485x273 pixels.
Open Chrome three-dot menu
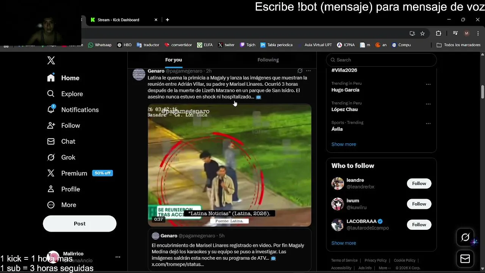(477, 33)
